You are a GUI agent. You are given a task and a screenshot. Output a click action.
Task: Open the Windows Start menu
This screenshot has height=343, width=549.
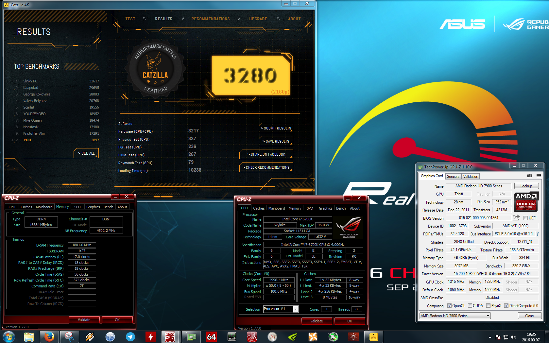(x=9, y=337)
